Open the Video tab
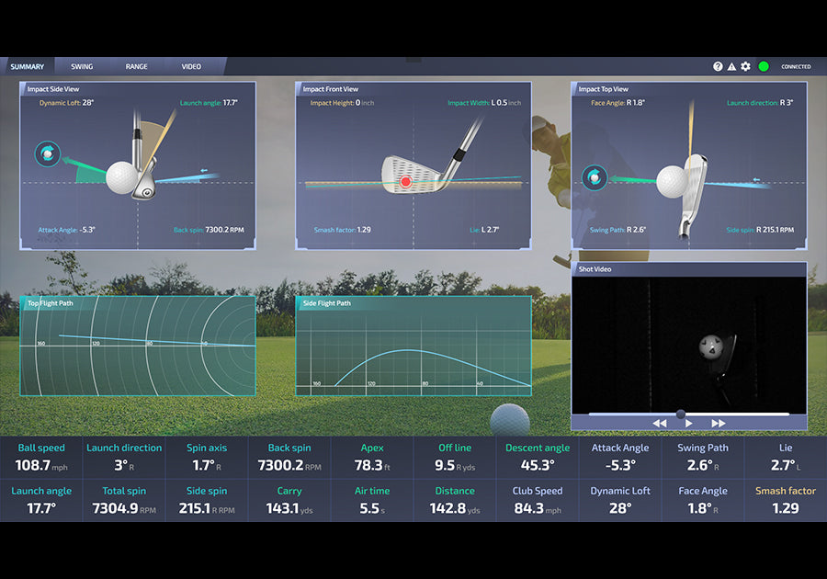The height and width of the screenshot is (579, 827). click(191, 66)
